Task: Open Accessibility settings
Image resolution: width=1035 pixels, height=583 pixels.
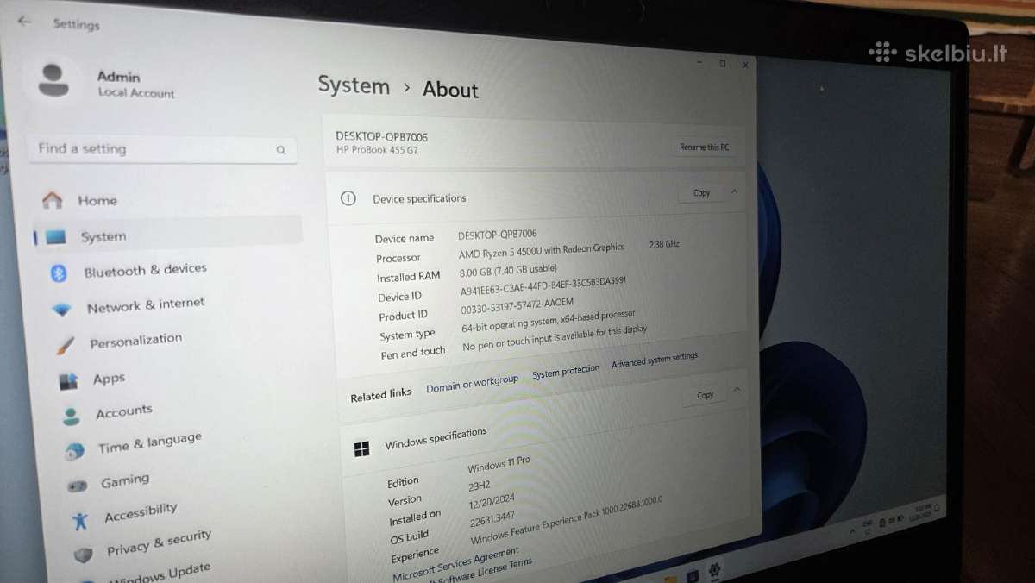Action: pos(141,512)
